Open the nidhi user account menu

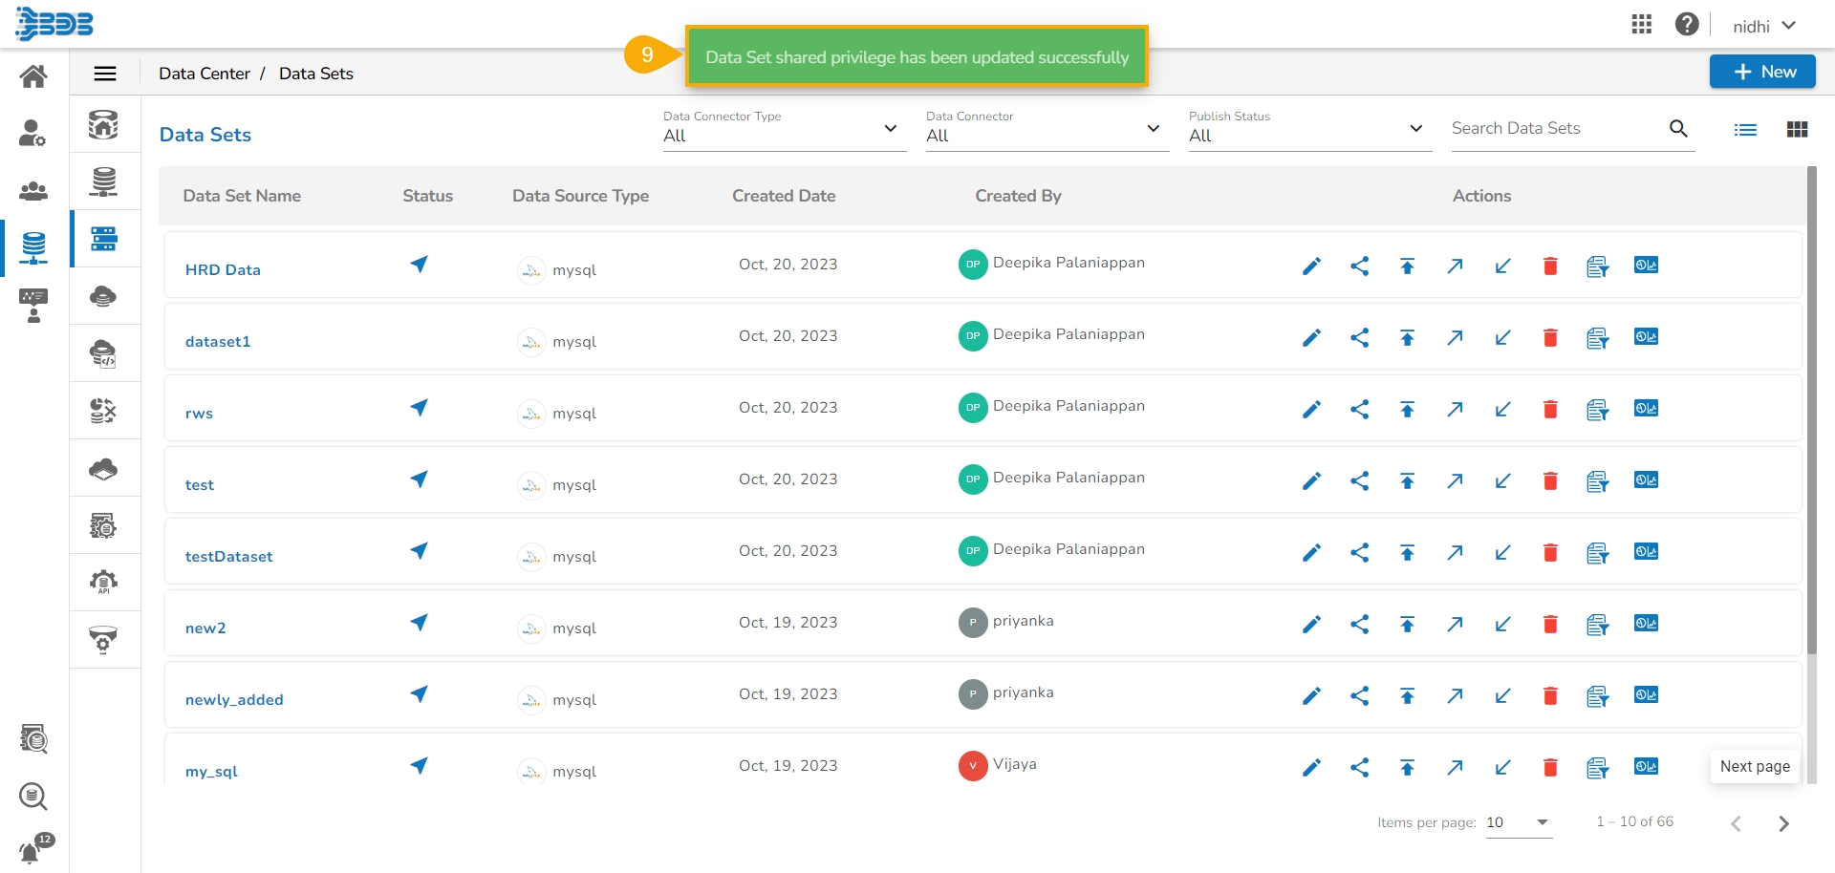[x=1763, y=26]
